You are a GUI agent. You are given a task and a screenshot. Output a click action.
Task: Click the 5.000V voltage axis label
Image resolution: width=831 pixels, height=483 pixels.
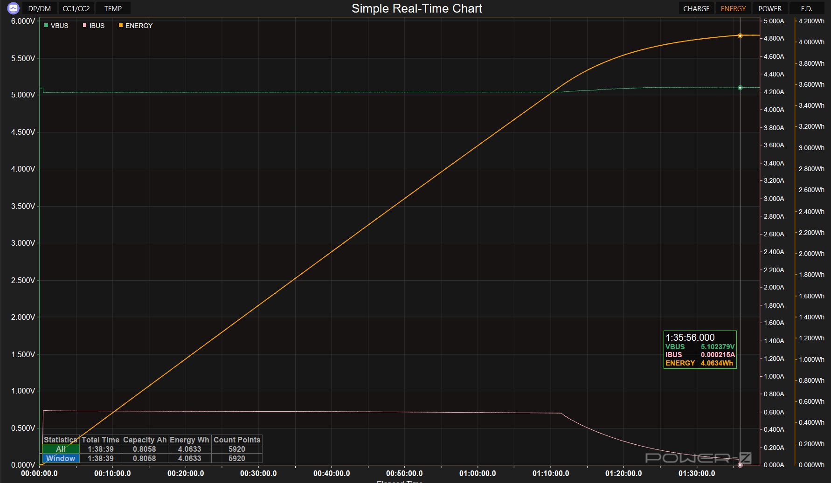pos(23,95)
